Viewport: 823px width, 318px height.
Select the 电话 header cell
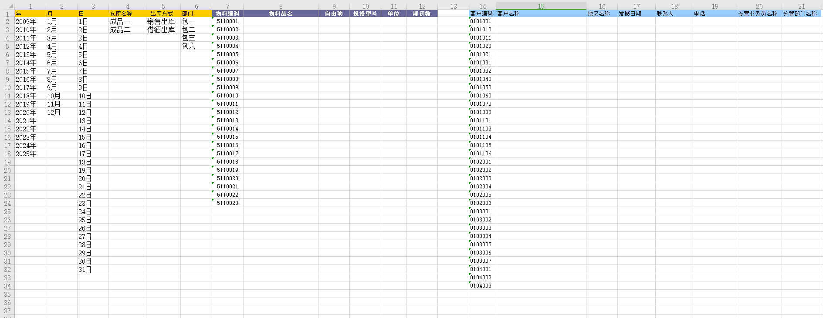tap(715, 13)
